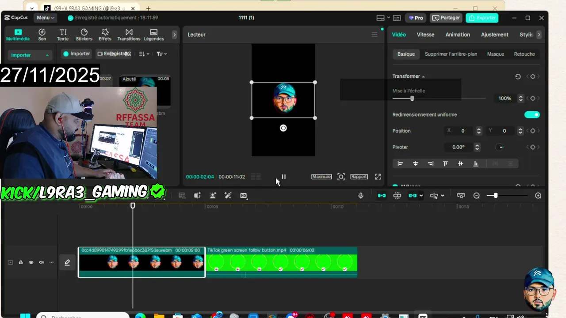
Task: Open the Texte tool panel
Action: click(63, 35)
